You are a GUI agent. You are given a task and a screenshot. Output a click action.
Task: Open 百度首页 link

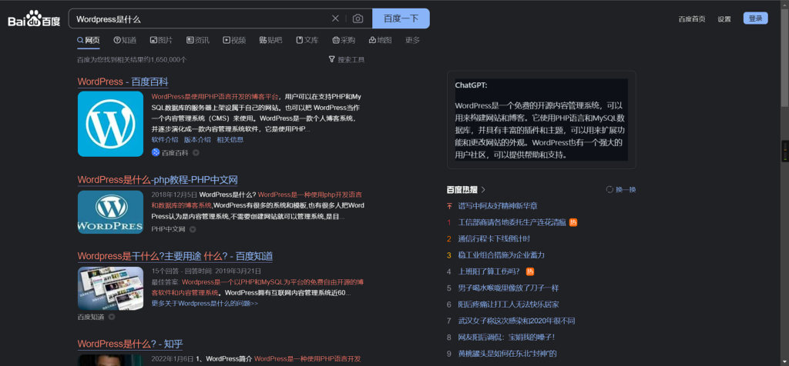click(692, 19)
